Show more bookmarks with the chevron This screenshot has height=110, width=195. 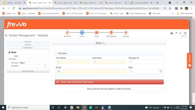173,13
